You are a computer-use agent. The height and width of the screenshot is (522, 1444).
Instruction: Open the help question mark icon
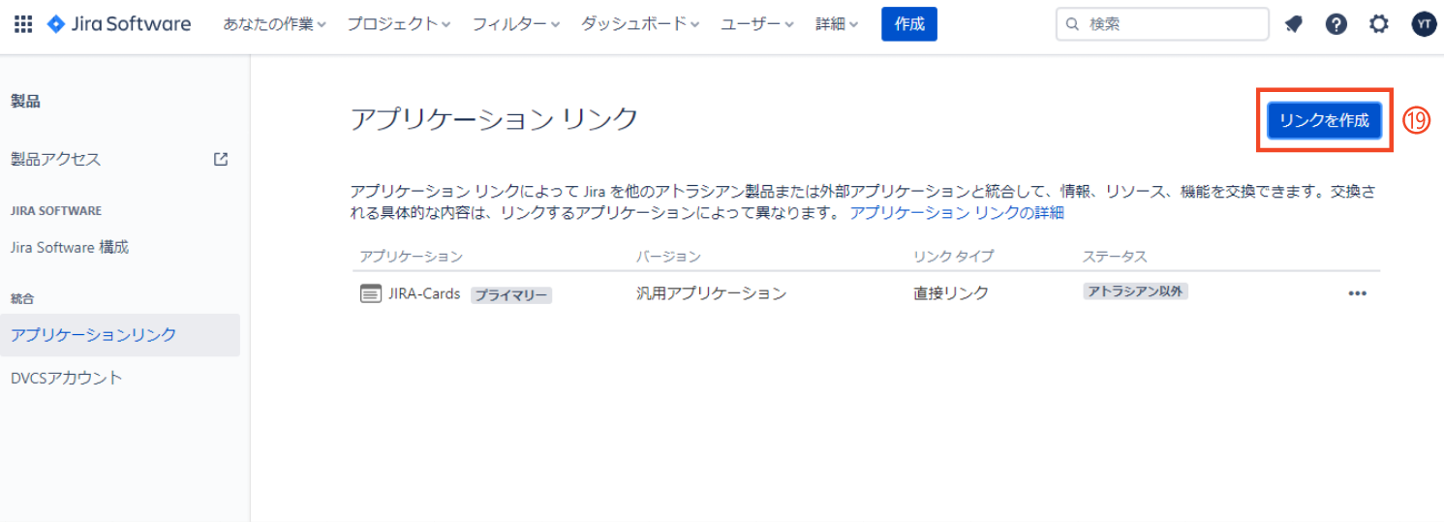coord(1336,24)
